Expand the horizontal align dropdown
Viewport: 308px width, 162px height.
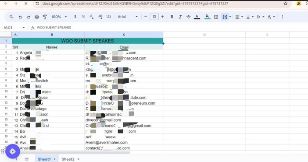[x=239, y=17]
